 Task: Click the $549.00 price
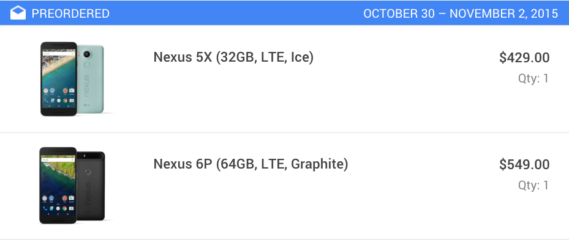click(x=524, y=165)
